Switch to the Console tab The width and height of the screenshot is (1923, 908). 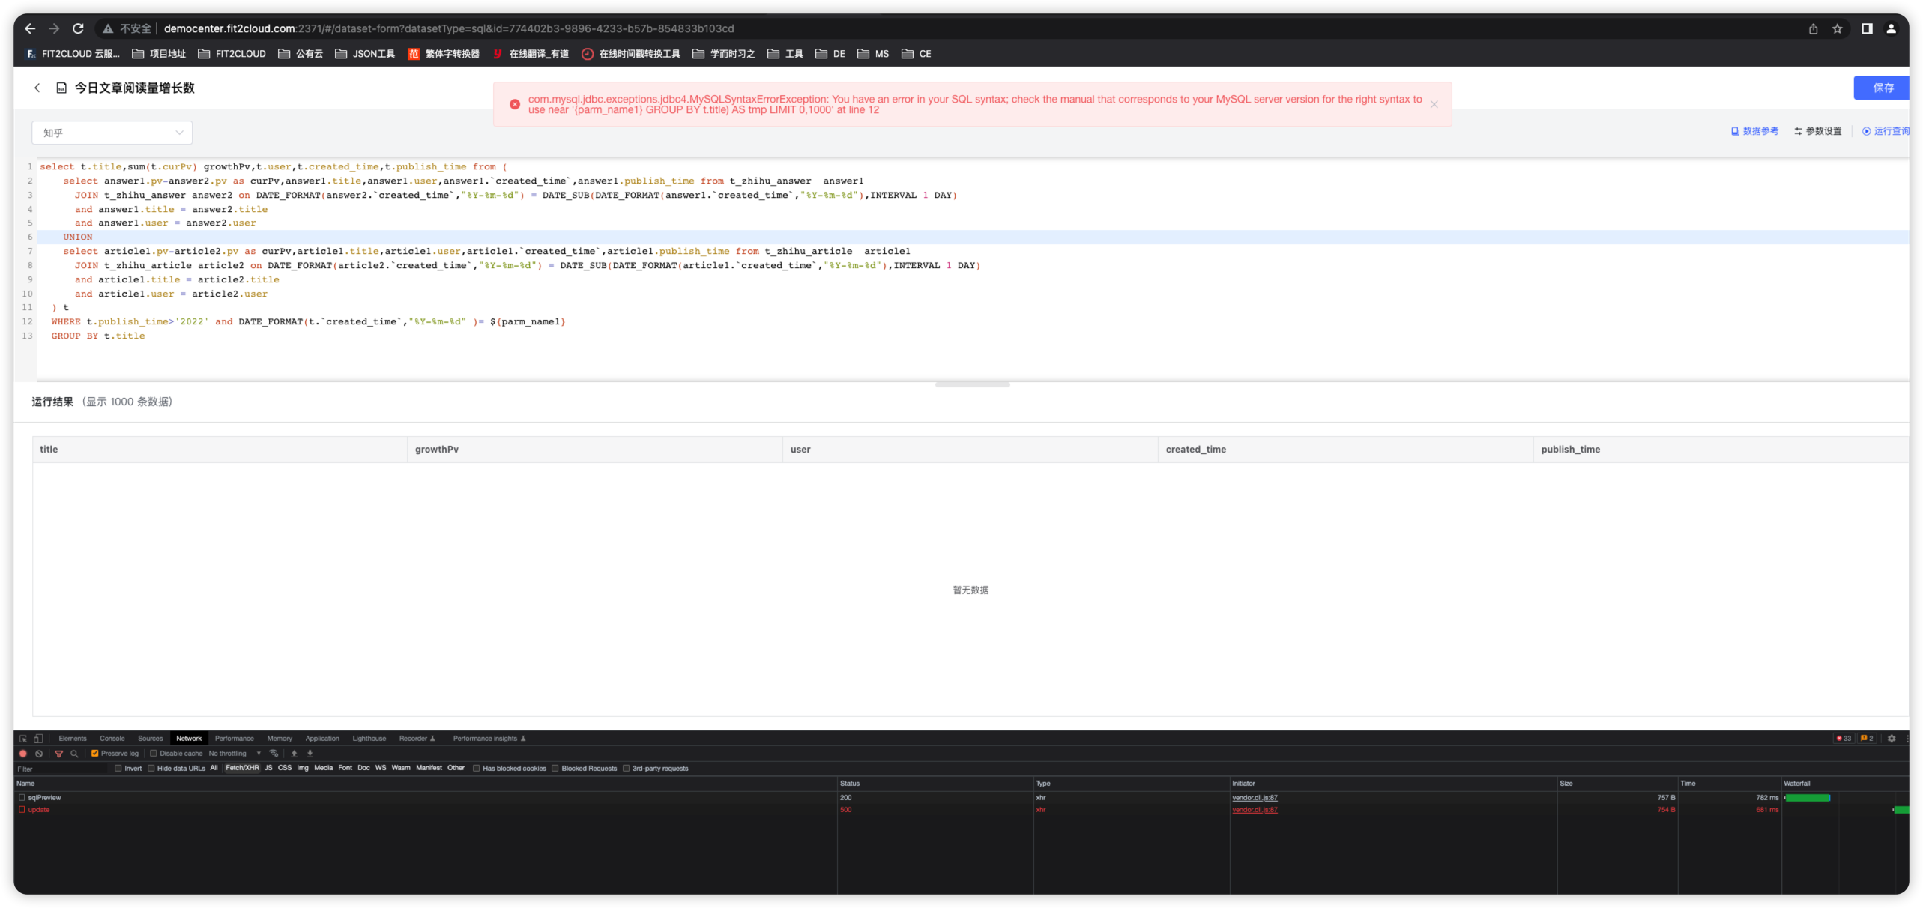click(x=112, y=738)
